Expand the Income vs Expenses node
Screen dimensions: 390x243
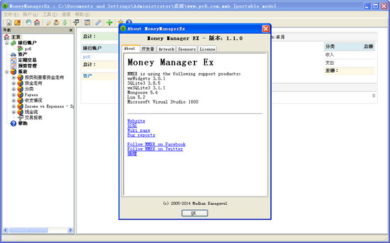[x=14, y=106]
